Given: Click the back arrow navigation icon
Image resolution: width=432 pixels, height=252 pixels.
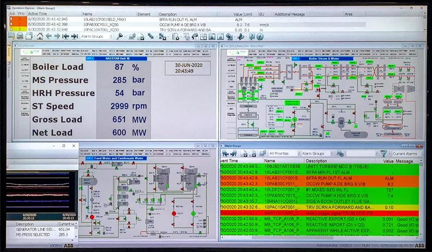Looking at the screenshot, I should tap(48, 36).
